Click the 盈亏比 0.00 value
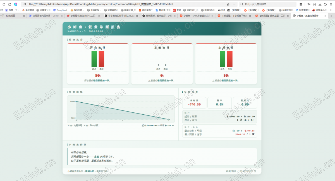The image size is (335, 181). point(245,104)
